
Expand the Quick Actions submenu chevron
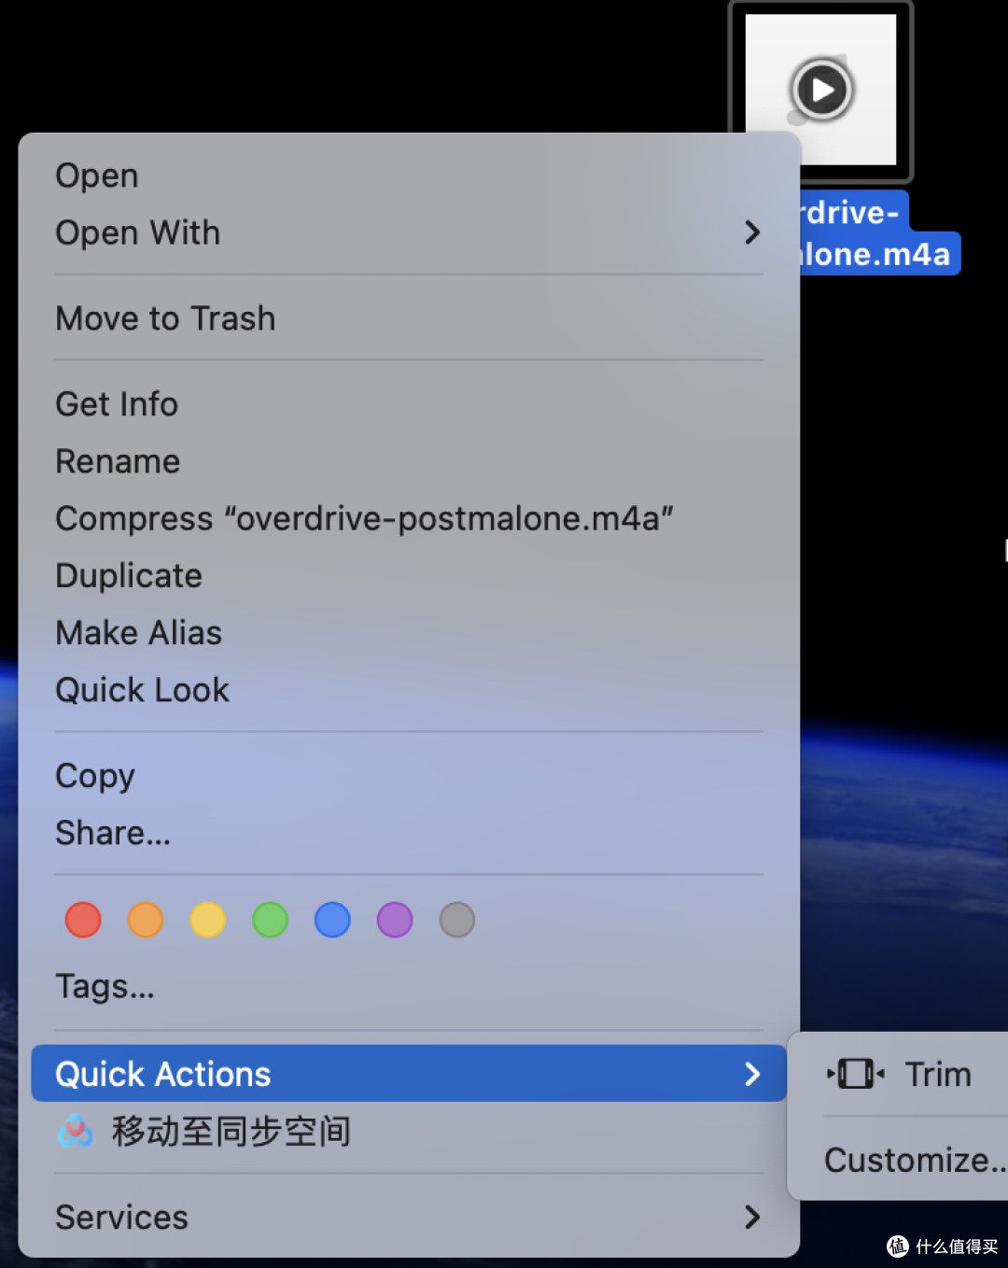752,1074
